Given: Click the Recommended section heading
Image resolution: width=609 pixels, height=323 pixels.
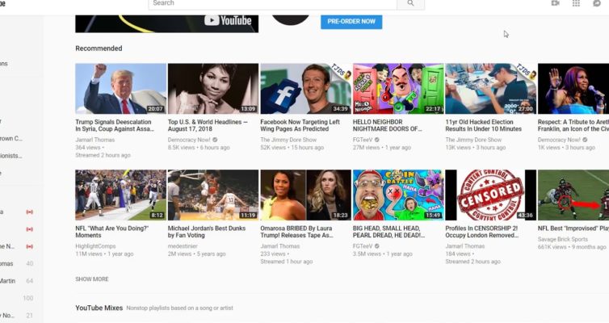Looking at the screenshot, I should 99,48.
